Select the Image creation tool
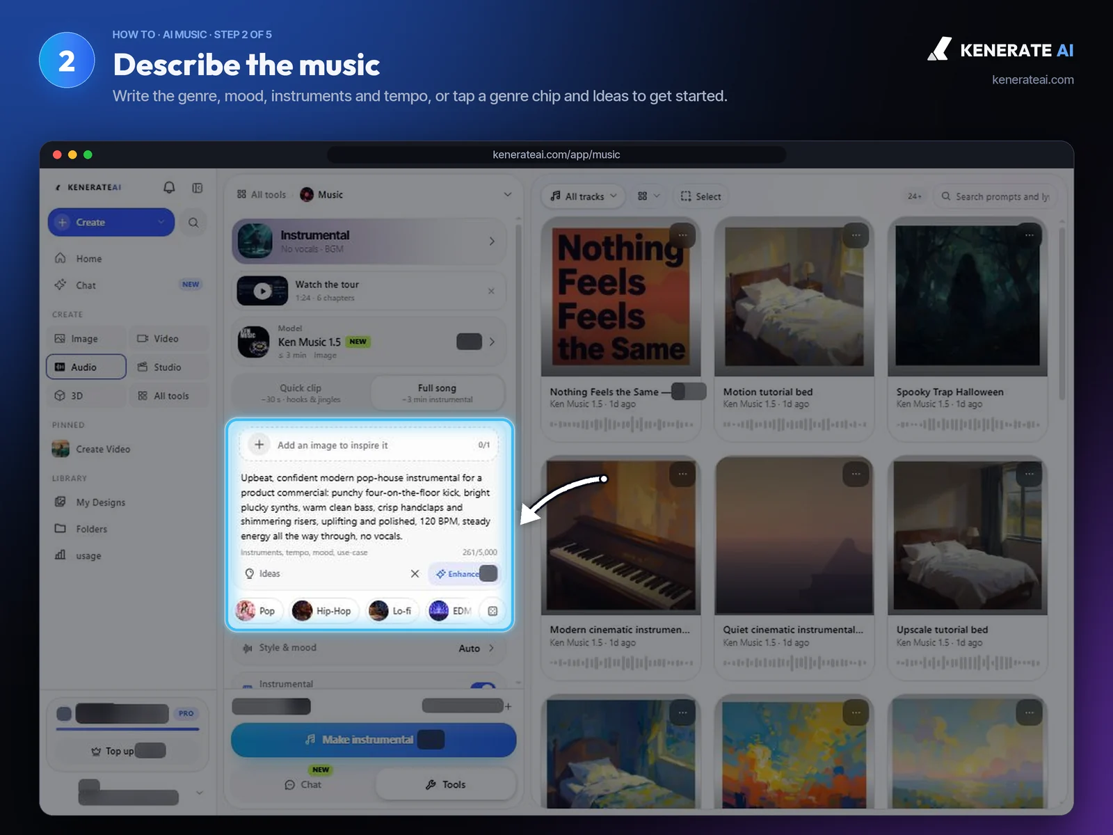 (x=86, y=339)
